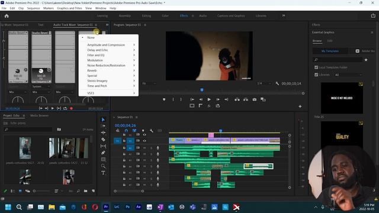Toggle V2 track output eye
Viewport: 379px width, 213px height.
tap(144, 135)
